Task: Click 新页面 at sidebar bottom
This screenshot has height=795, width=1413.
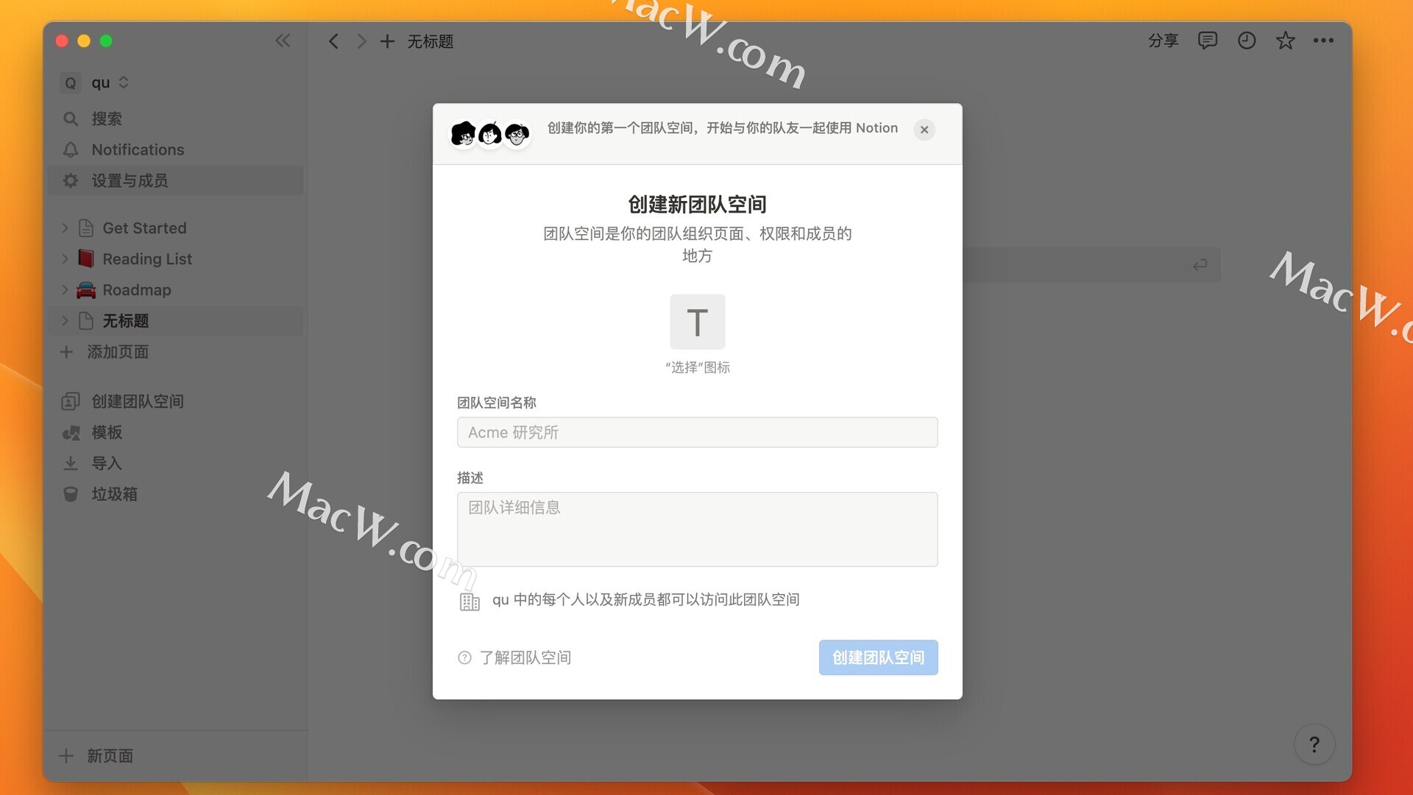Action: click(x=175, y=756)
